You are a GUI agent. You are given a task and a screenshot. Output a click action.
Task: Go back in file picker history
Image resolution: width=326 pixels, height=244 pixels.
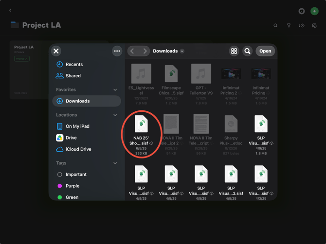point(132,51)
